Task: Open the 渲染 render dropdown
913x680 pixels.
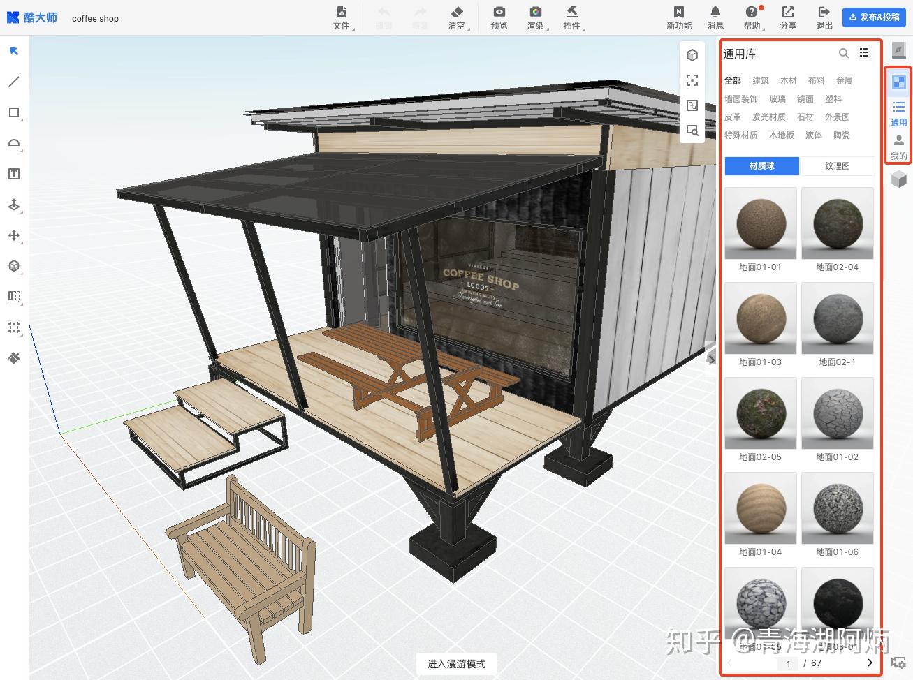Action: pos(536,18)
